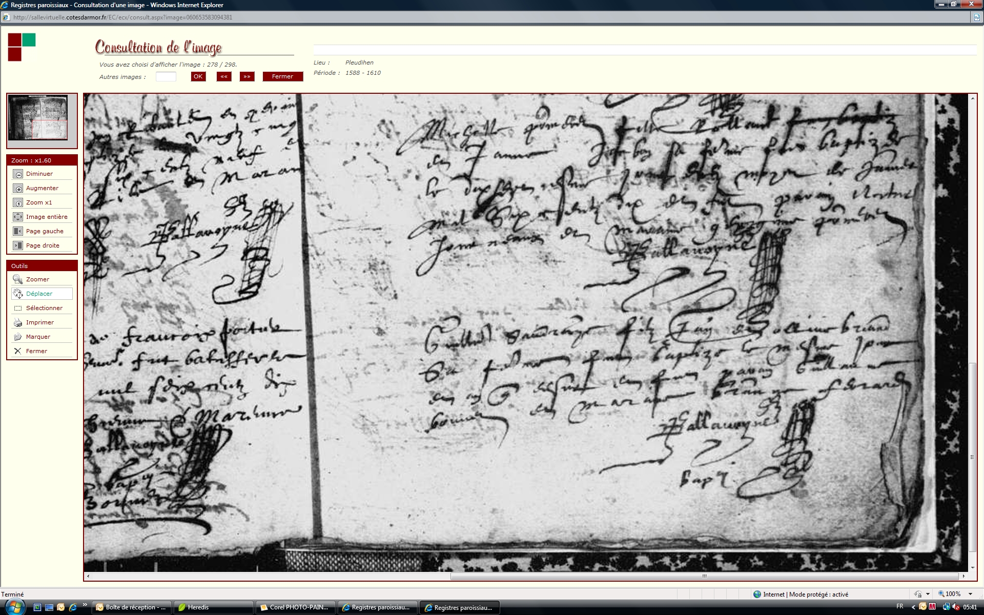This screenshot has width=984, height=615.
Task: Activate the Déplacer hand tool
Action: coord(18,294)
